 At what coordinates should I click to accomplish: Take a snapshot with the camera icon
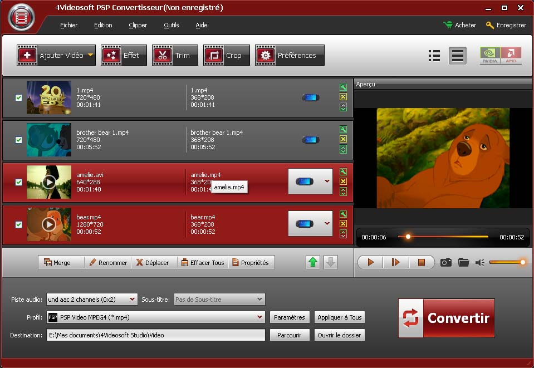(x=445, y=262)
